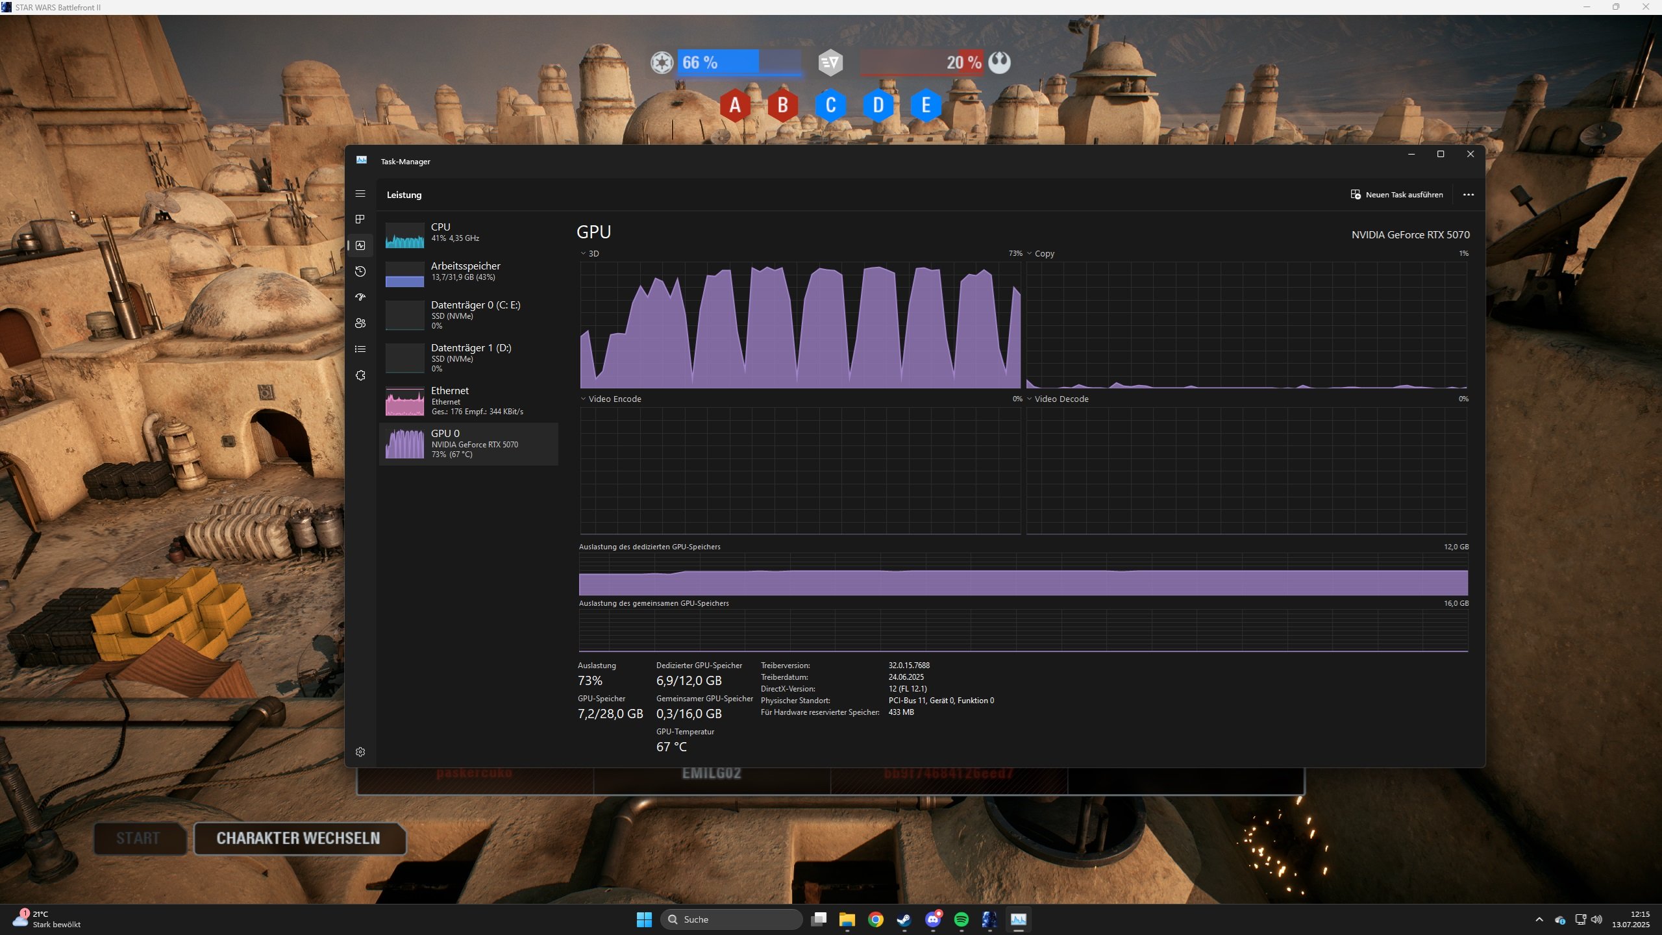Open the Processes page icon in sidebar
The height and width of the screenshot is (935, 1662).
[x=360, y=219]
